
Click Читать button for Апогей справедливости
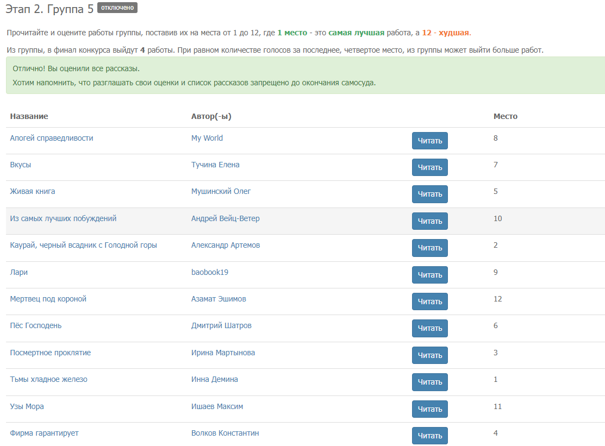(429, 141)
